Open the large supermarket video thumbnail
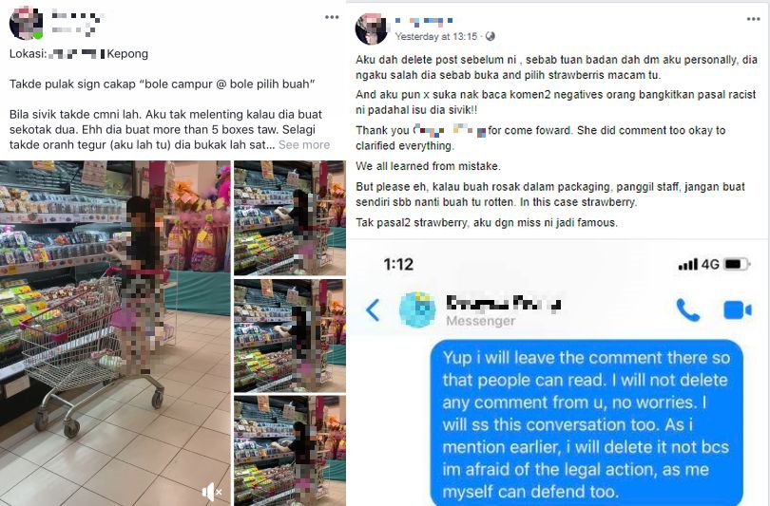 115,333
